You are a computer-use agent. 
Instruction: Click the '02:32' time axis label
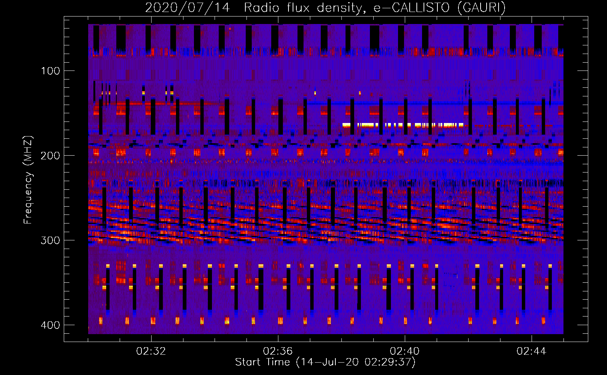click(151, 351)
